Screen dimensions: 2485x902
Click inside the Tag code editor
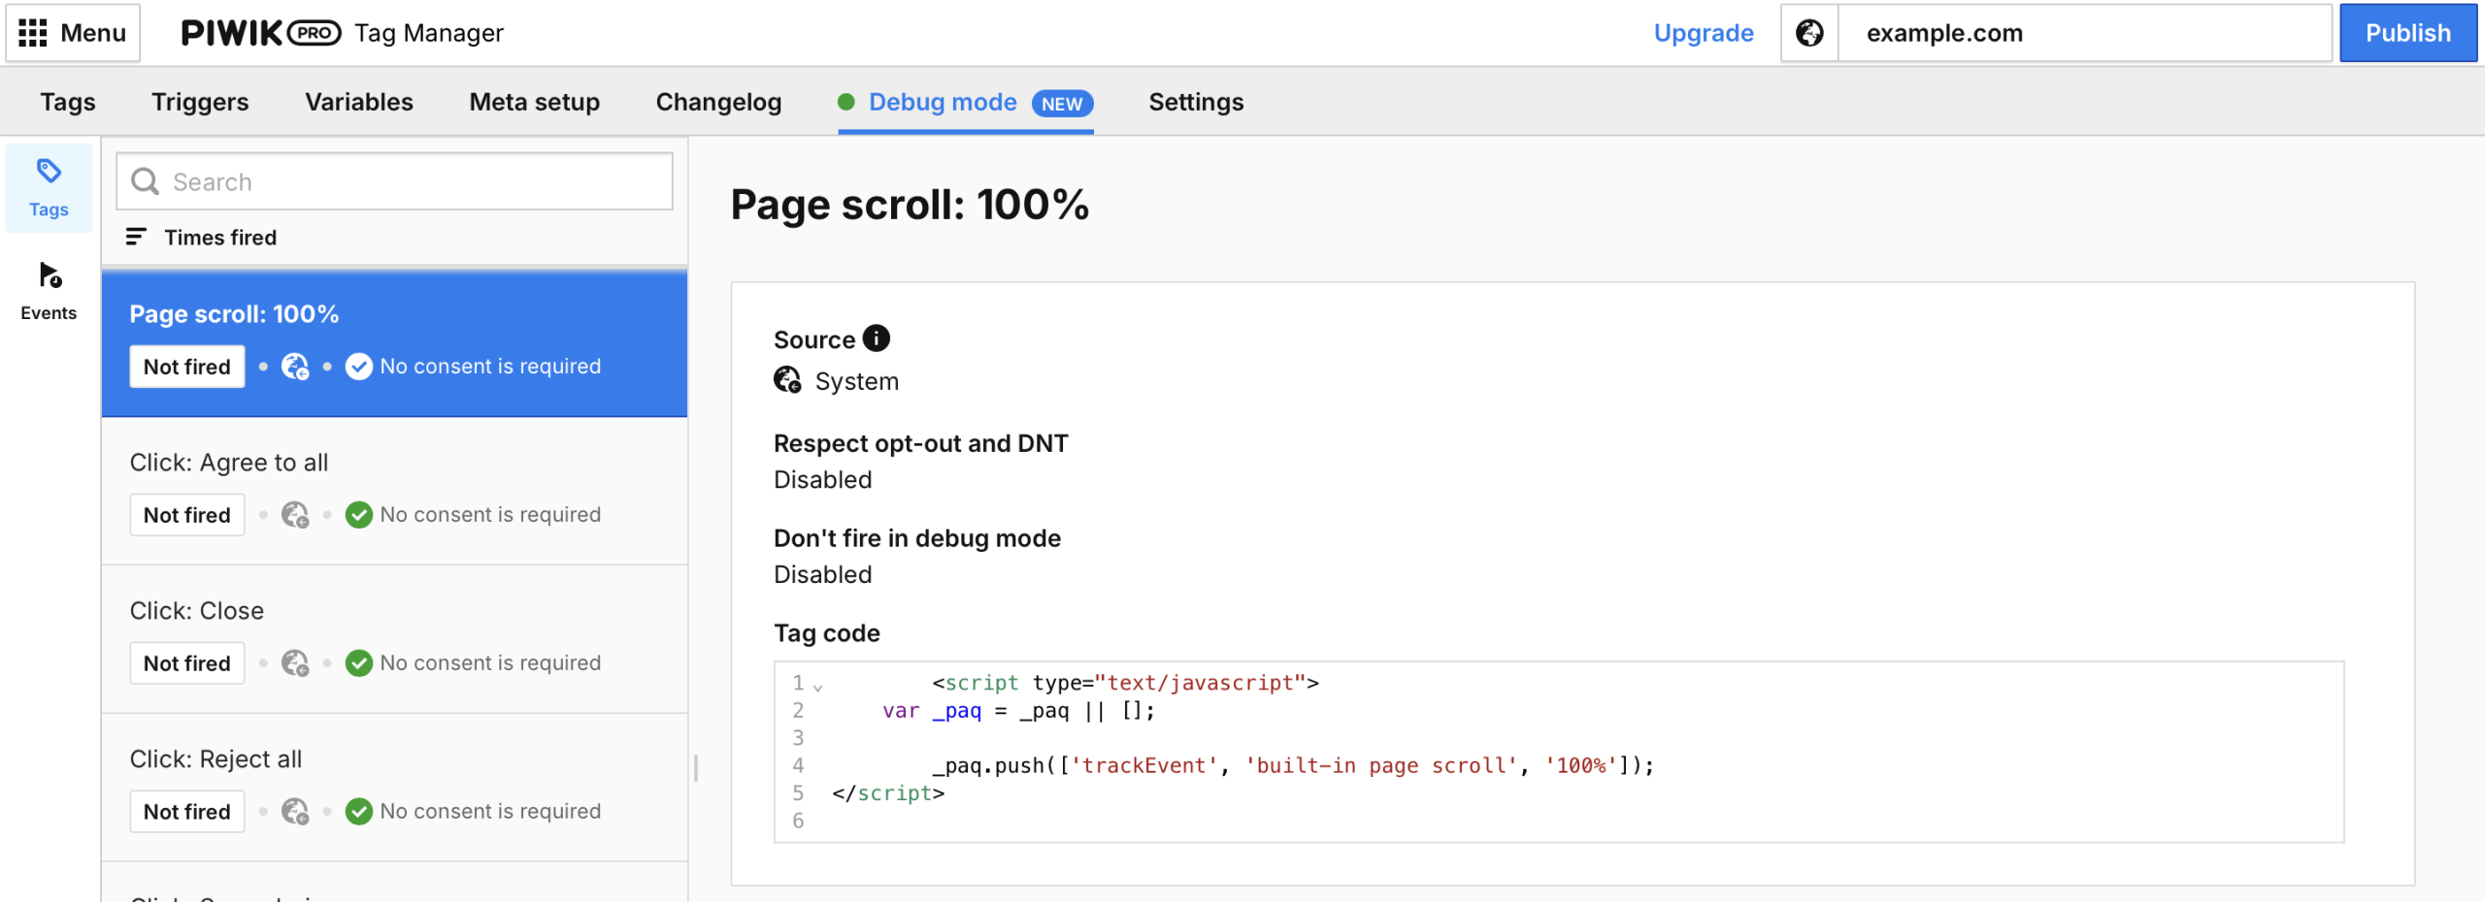pyautogui.click(x=1559, y=752)
